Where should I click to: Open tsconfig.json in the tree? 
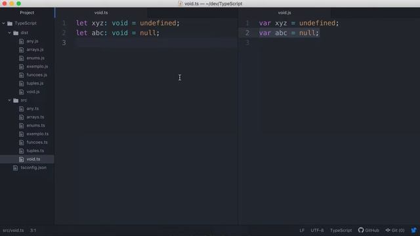point(33,168)
